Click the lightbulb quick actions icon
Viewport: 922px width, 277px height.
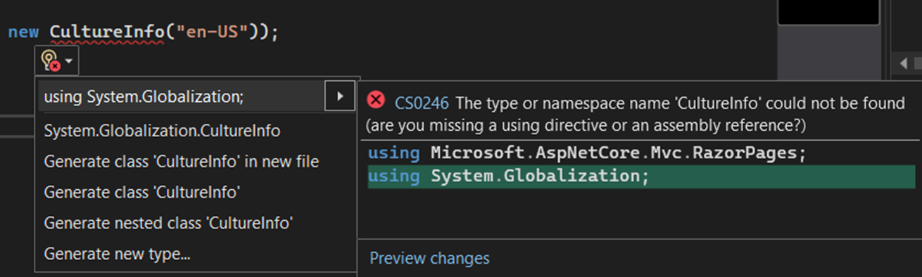(51, 61)
